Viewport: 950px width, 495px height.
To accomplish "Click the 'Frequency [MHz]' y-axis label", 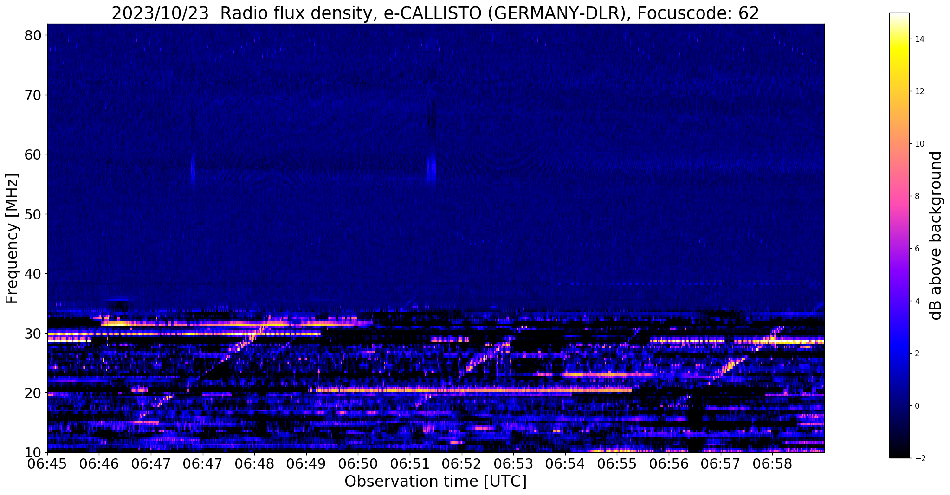I will point(12,238).
